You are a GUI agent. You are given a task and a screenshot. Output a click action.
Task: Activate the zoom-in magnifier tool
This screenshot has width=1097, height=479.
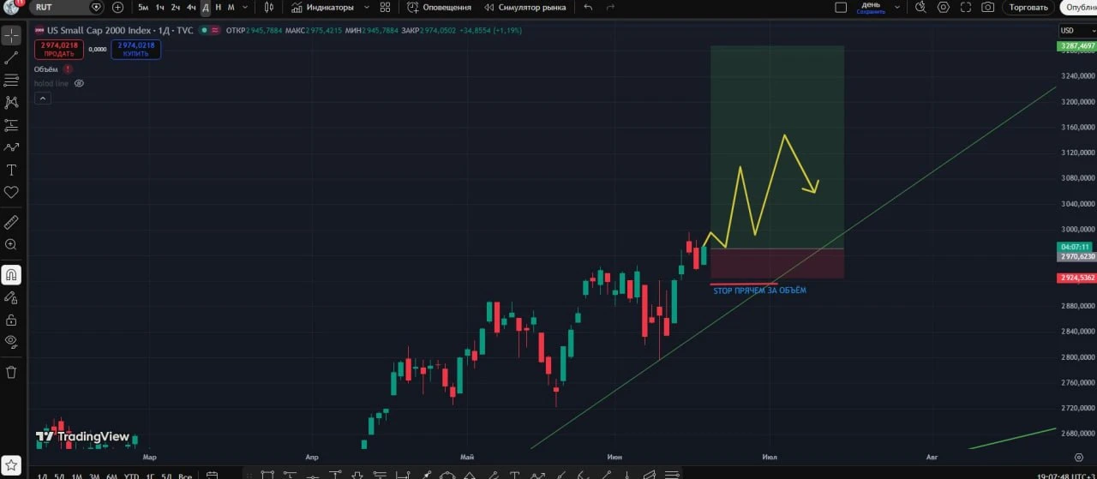pyautogui.click(x=11, y=244)
